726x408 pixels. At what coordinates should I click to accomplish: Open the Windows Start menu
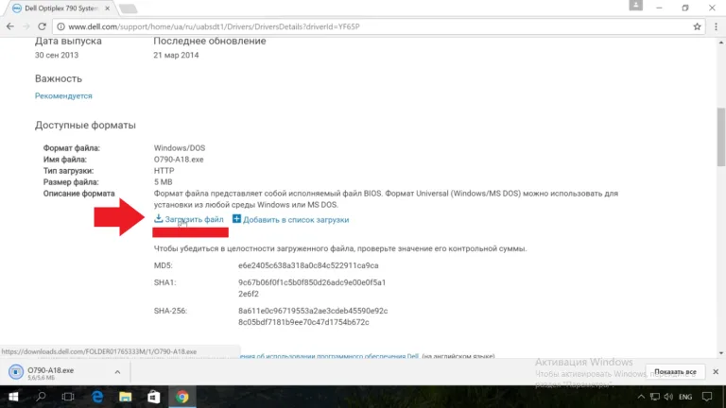pyautogui.click(x=13, y=397)
